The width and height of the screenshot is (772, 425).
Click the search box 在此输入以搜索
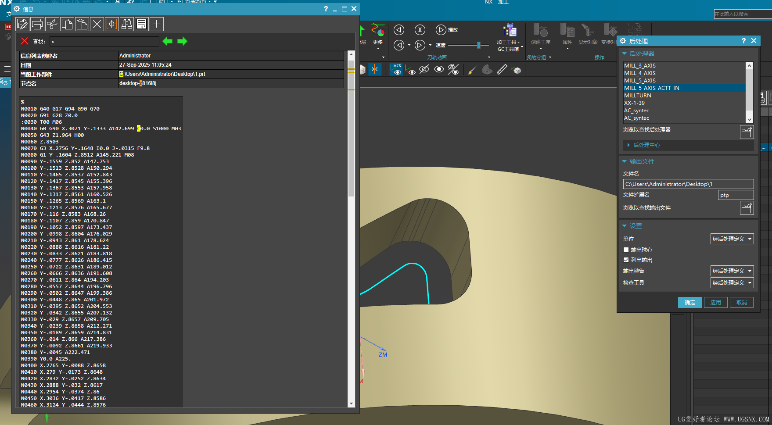coord(743,14)
